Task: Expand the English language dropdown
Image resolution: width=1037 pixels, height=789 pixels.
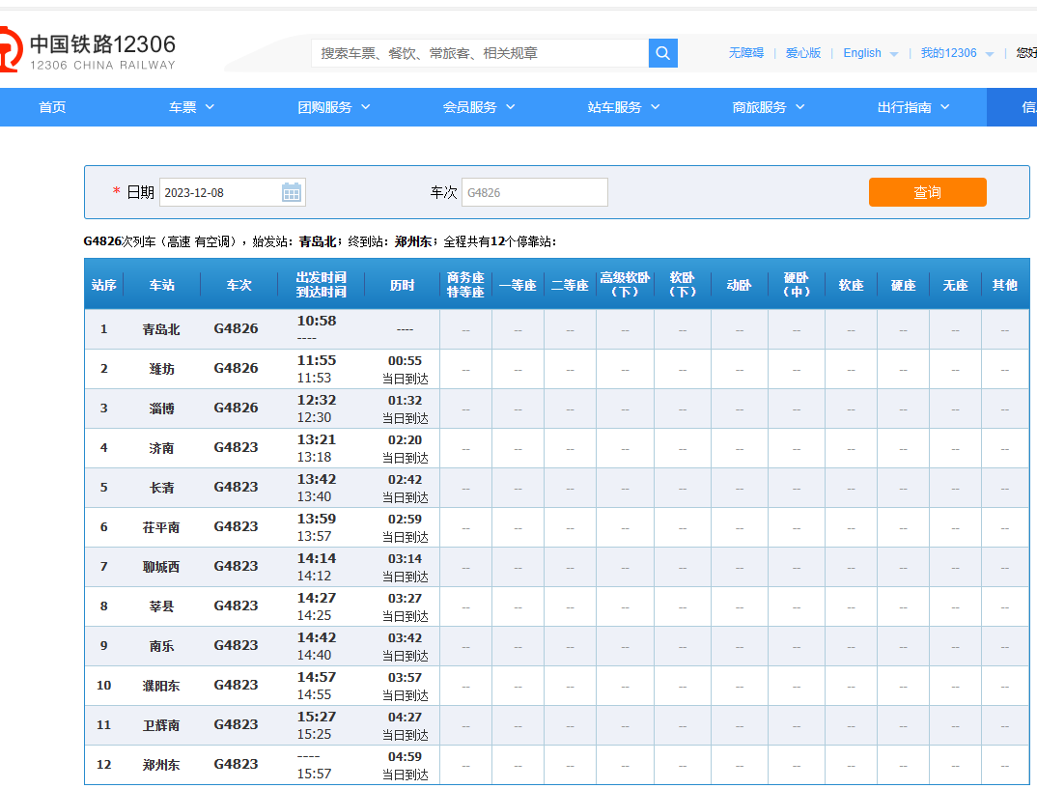Action: (x=870, y=53)
